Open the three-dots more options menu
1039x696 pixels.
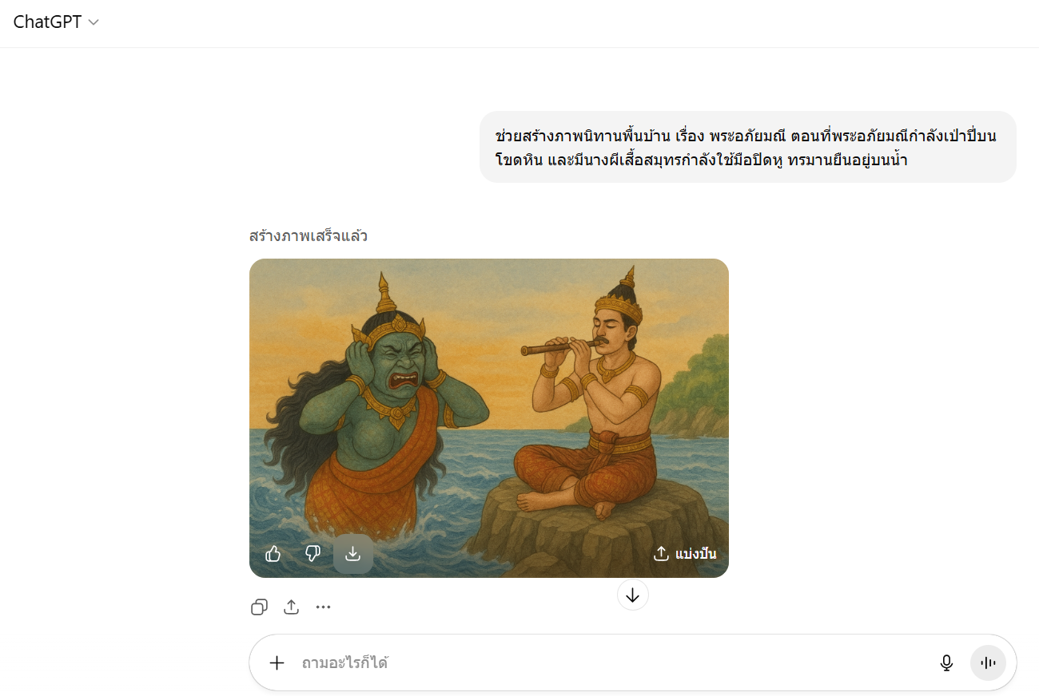323,607
